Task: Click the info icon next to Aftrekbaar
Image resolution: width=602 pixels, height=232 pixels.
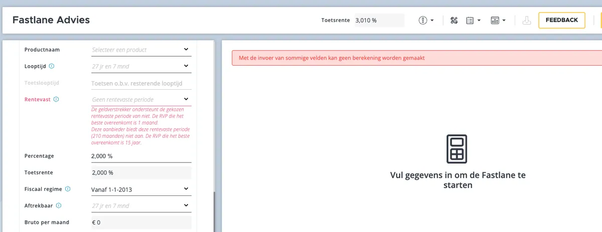Action: point(59,205)
